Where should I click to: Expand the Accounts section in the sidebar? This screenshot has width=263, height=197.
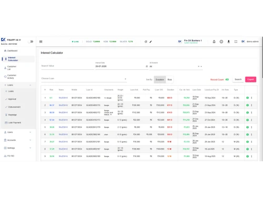[x=17, y=140]
